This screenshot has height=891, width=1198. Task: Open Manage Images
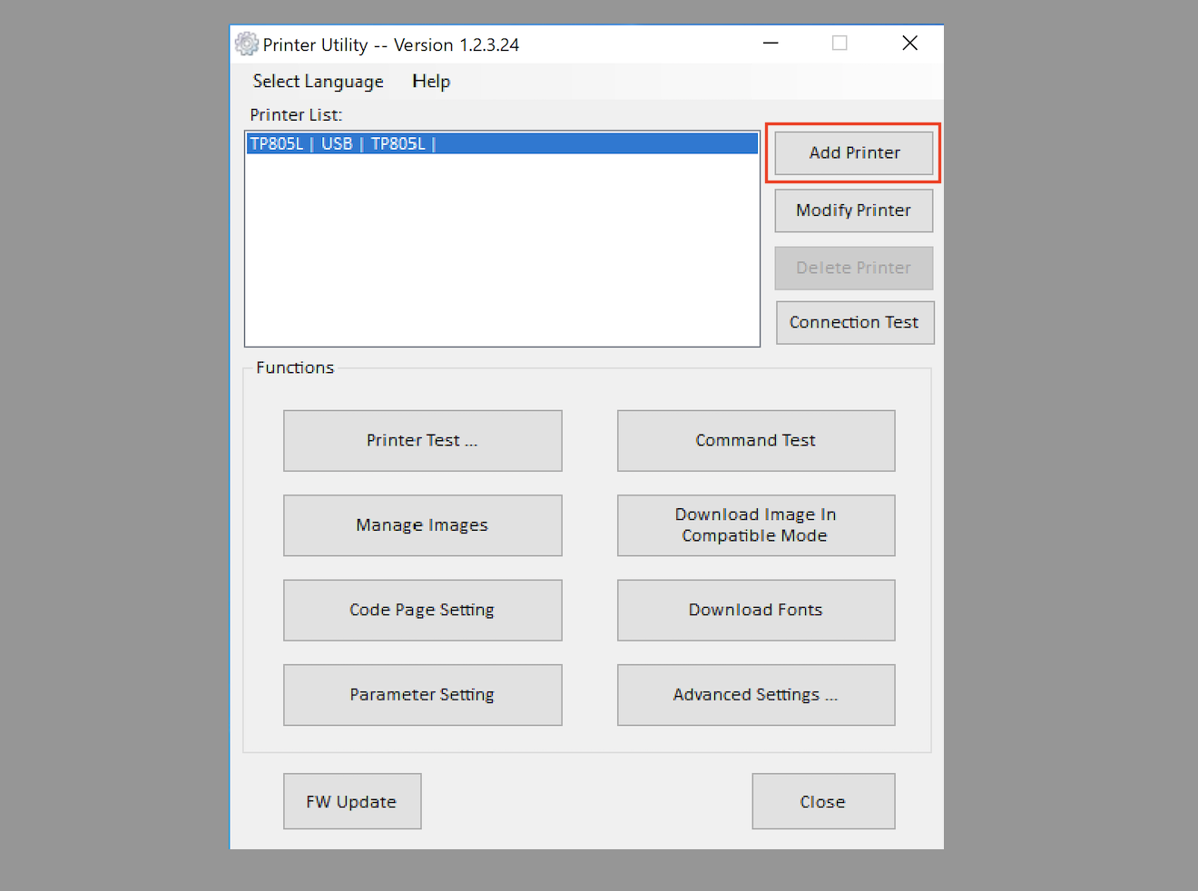pos(422,525)
